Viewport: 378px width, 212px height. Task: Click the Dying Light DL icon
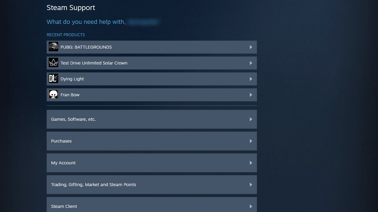click(x=53, y=79)
